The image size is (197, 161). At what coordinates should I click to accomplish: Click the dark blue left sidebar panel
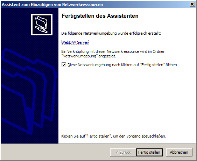pos(30,76)
